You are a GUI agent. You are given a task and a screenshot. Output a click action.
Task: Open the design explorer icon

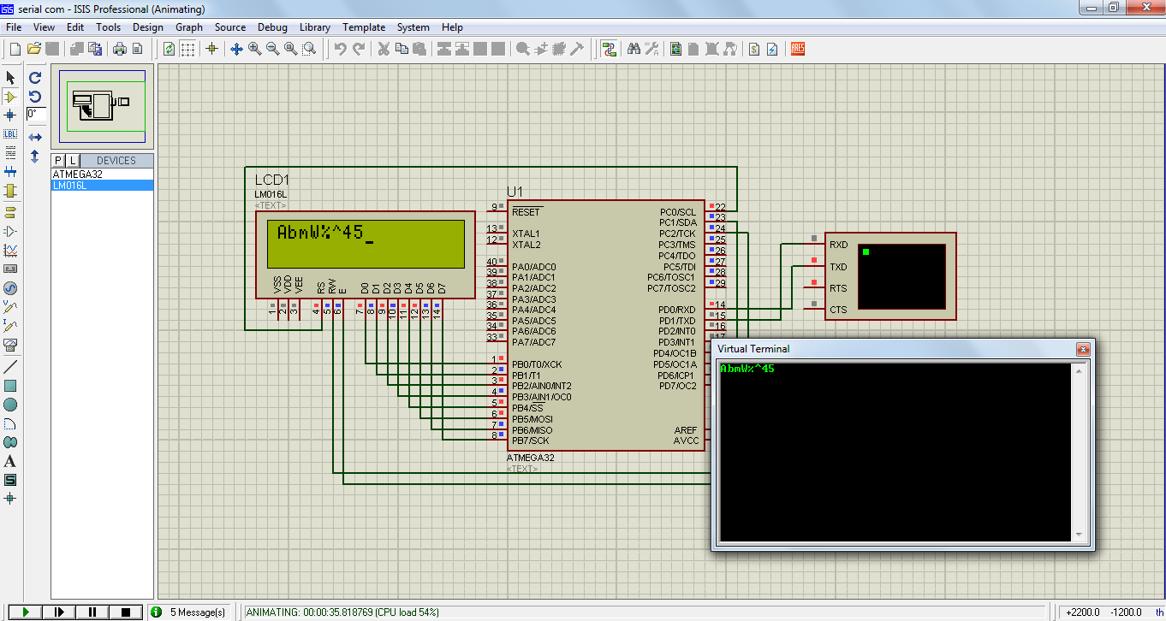[x=675, y=49]
